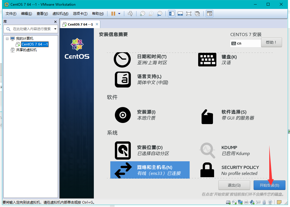Click the sound card status bar icon
Screen dimensions: 290x207
point(252,202)
